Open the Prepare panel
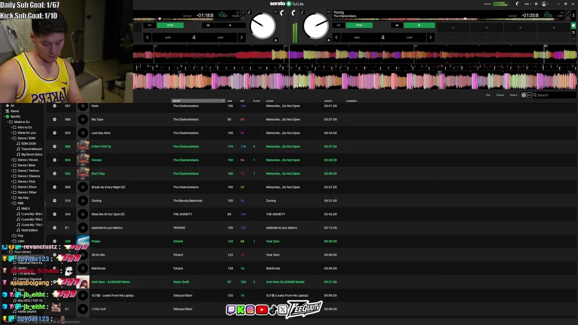The width and height of the screenshot is (578, 325). [500, 95]
